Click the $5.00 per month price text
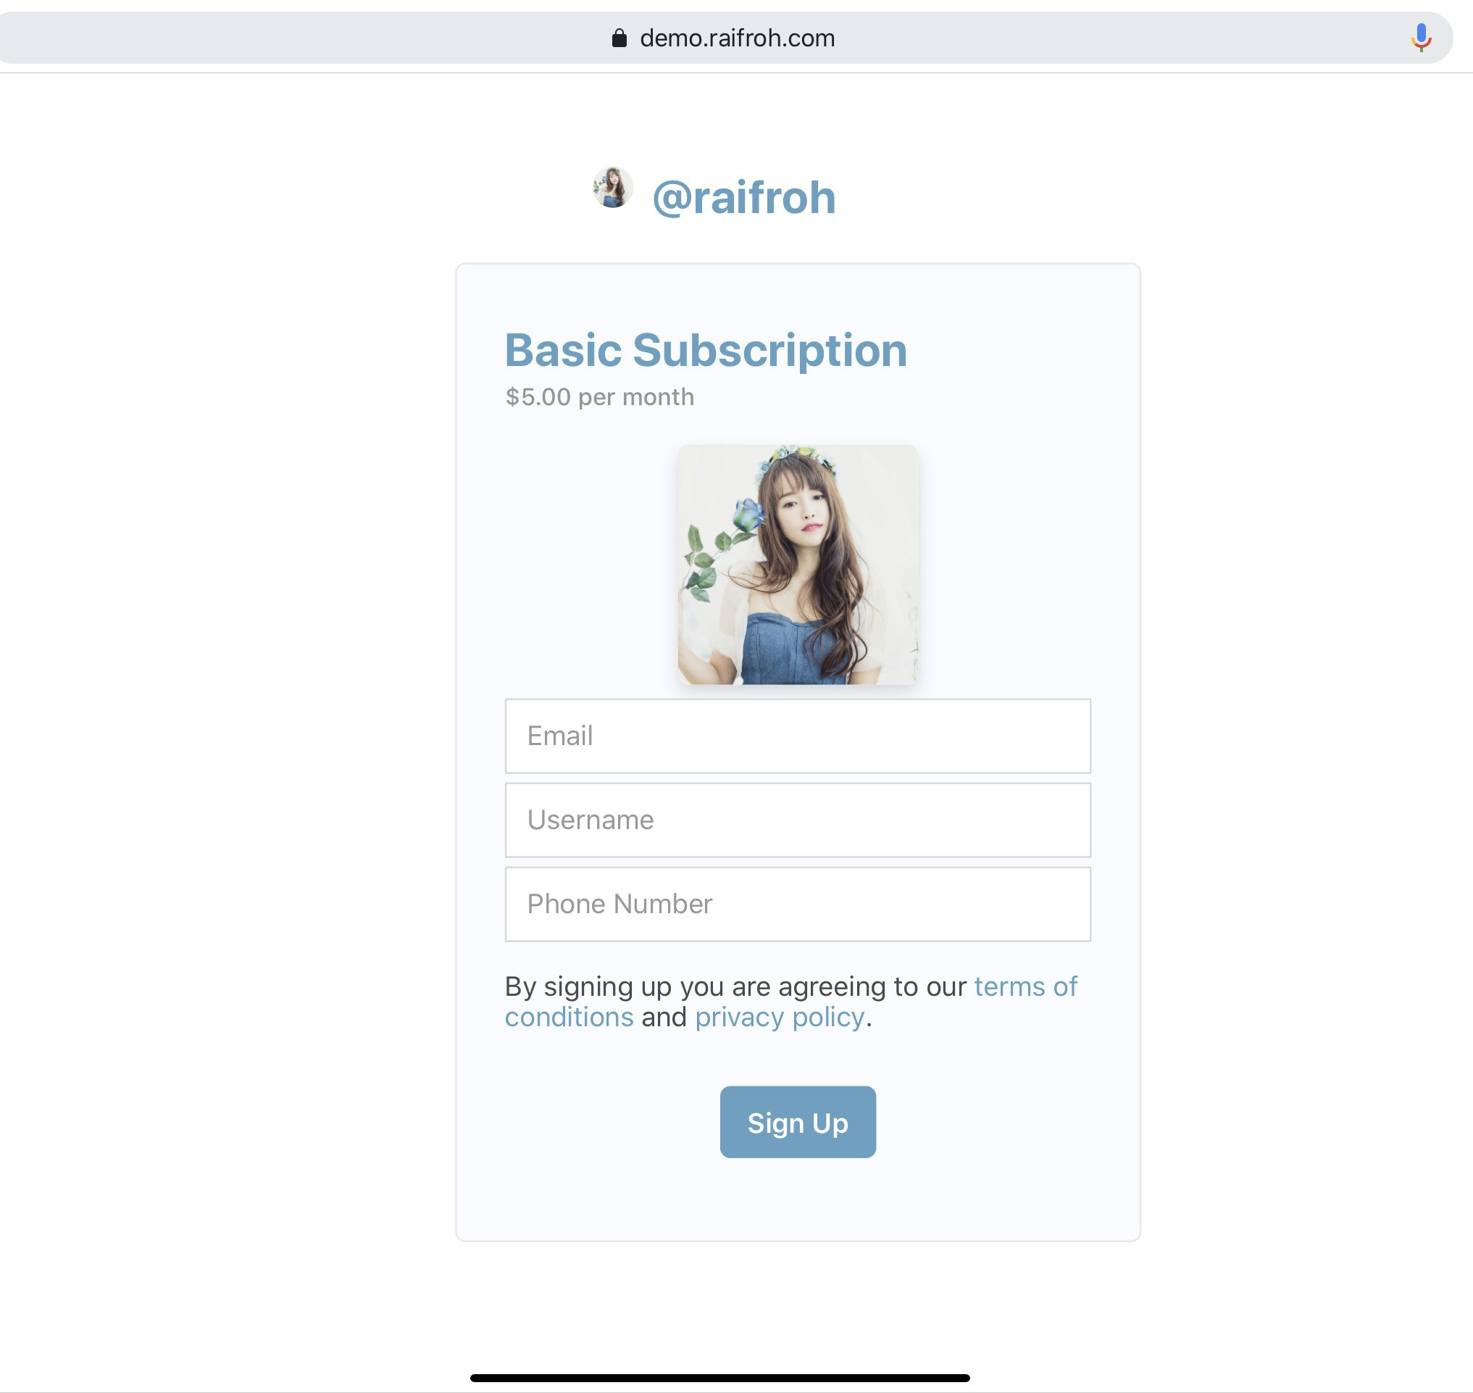Image resolution: width=1473 pixels, height=1393 pixels. (600, 397)
